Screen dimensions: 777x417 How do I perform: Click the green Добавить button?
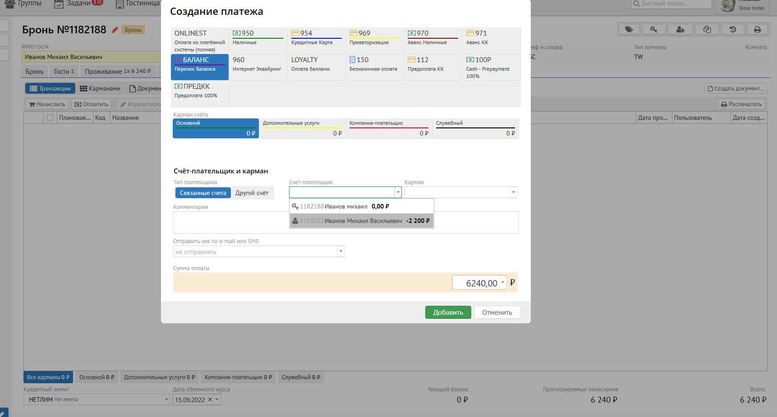(x=448, y=313)
